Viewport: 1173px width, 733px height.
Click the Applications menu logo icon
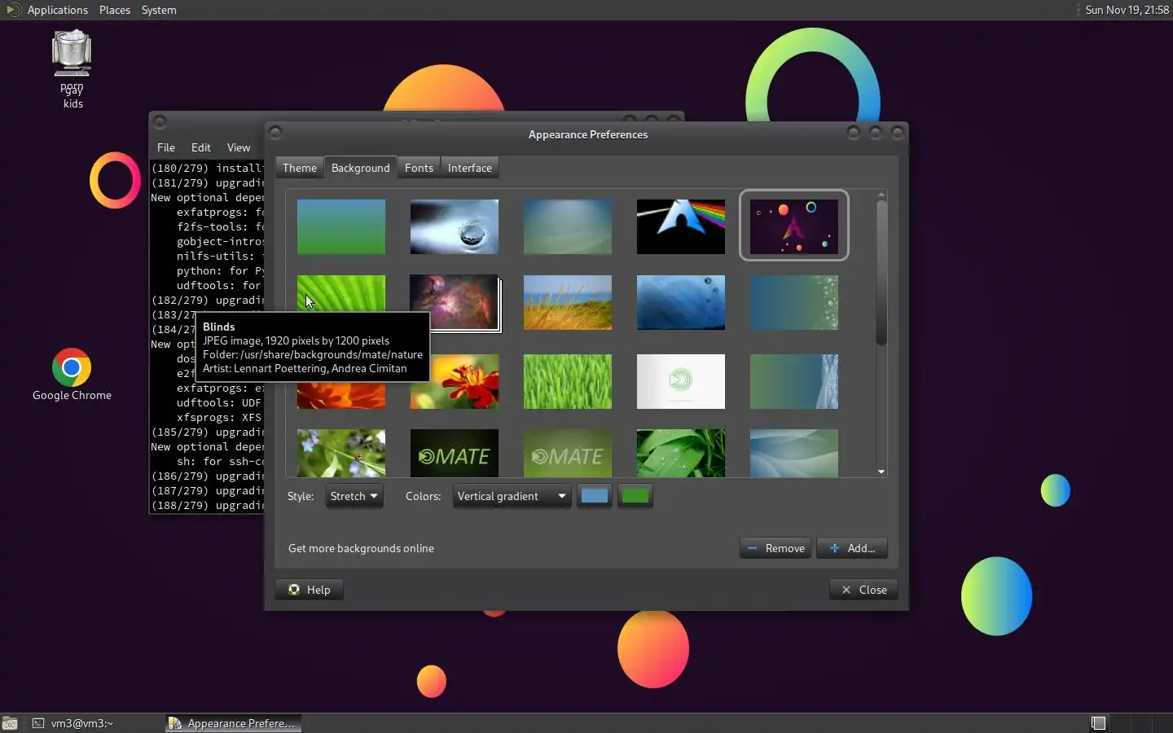pyautogui.click(x=13, y=10)
